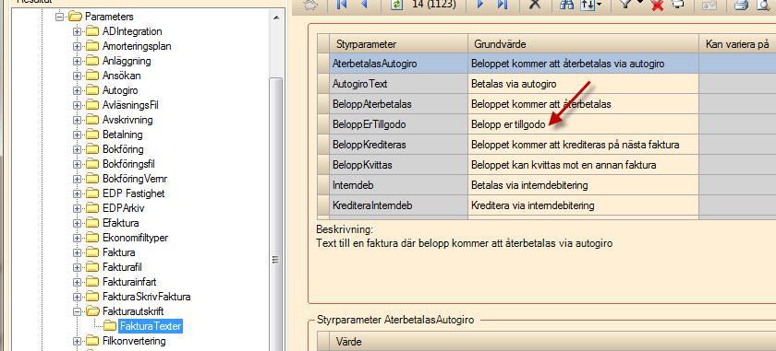Click the printer icon
Image resolution: width=776 pixels, height=351 pixels.
(x=740, y=5)
